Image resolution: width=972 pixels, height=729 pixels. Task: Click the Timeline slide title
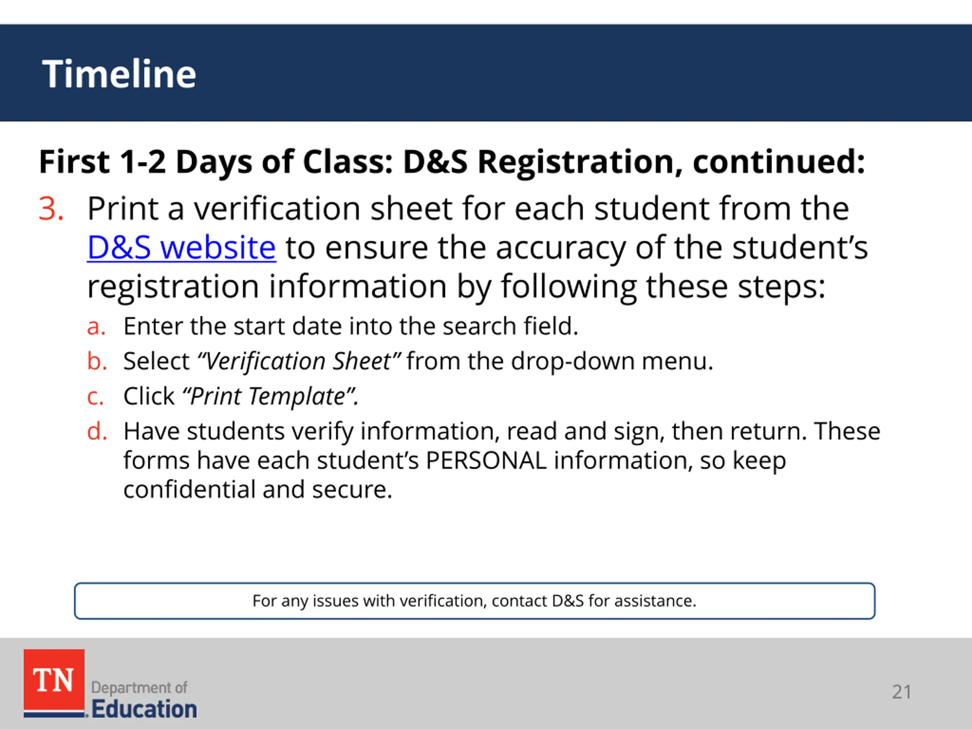pos(118,74)
